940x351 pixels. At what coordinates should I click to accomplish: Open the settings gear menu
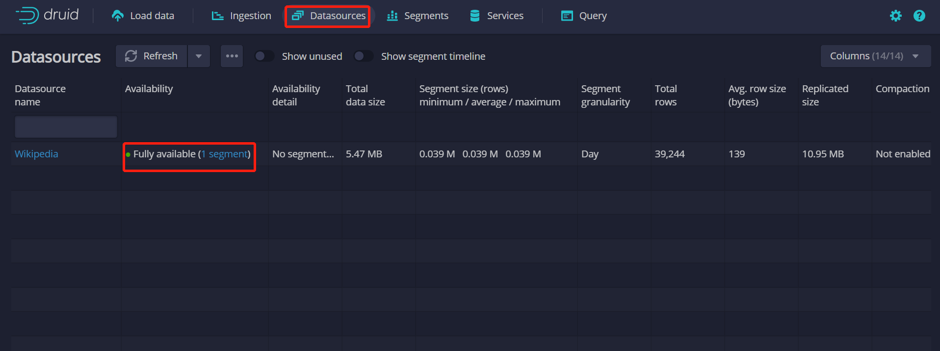(896, 16)
